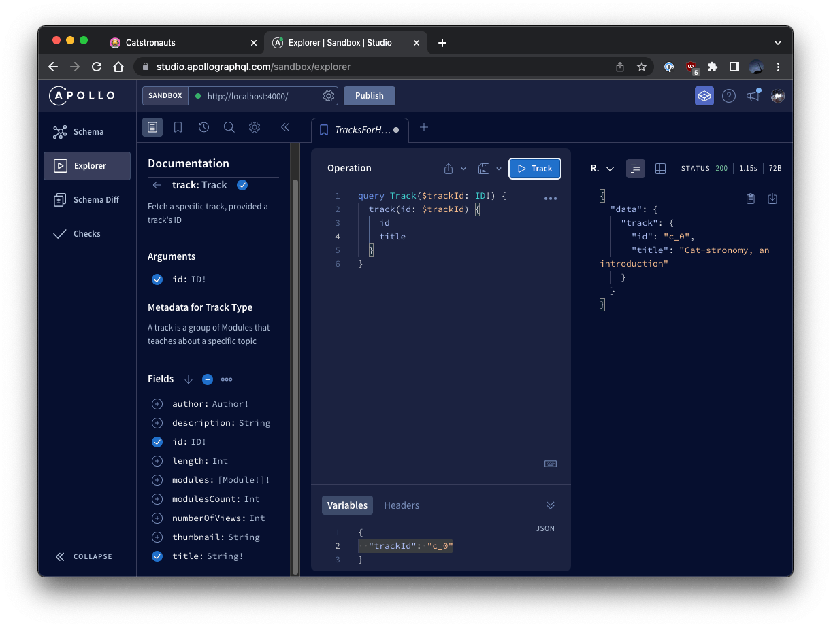Switch to Catstronauts browser tab
831x627 pixels.
182,43
